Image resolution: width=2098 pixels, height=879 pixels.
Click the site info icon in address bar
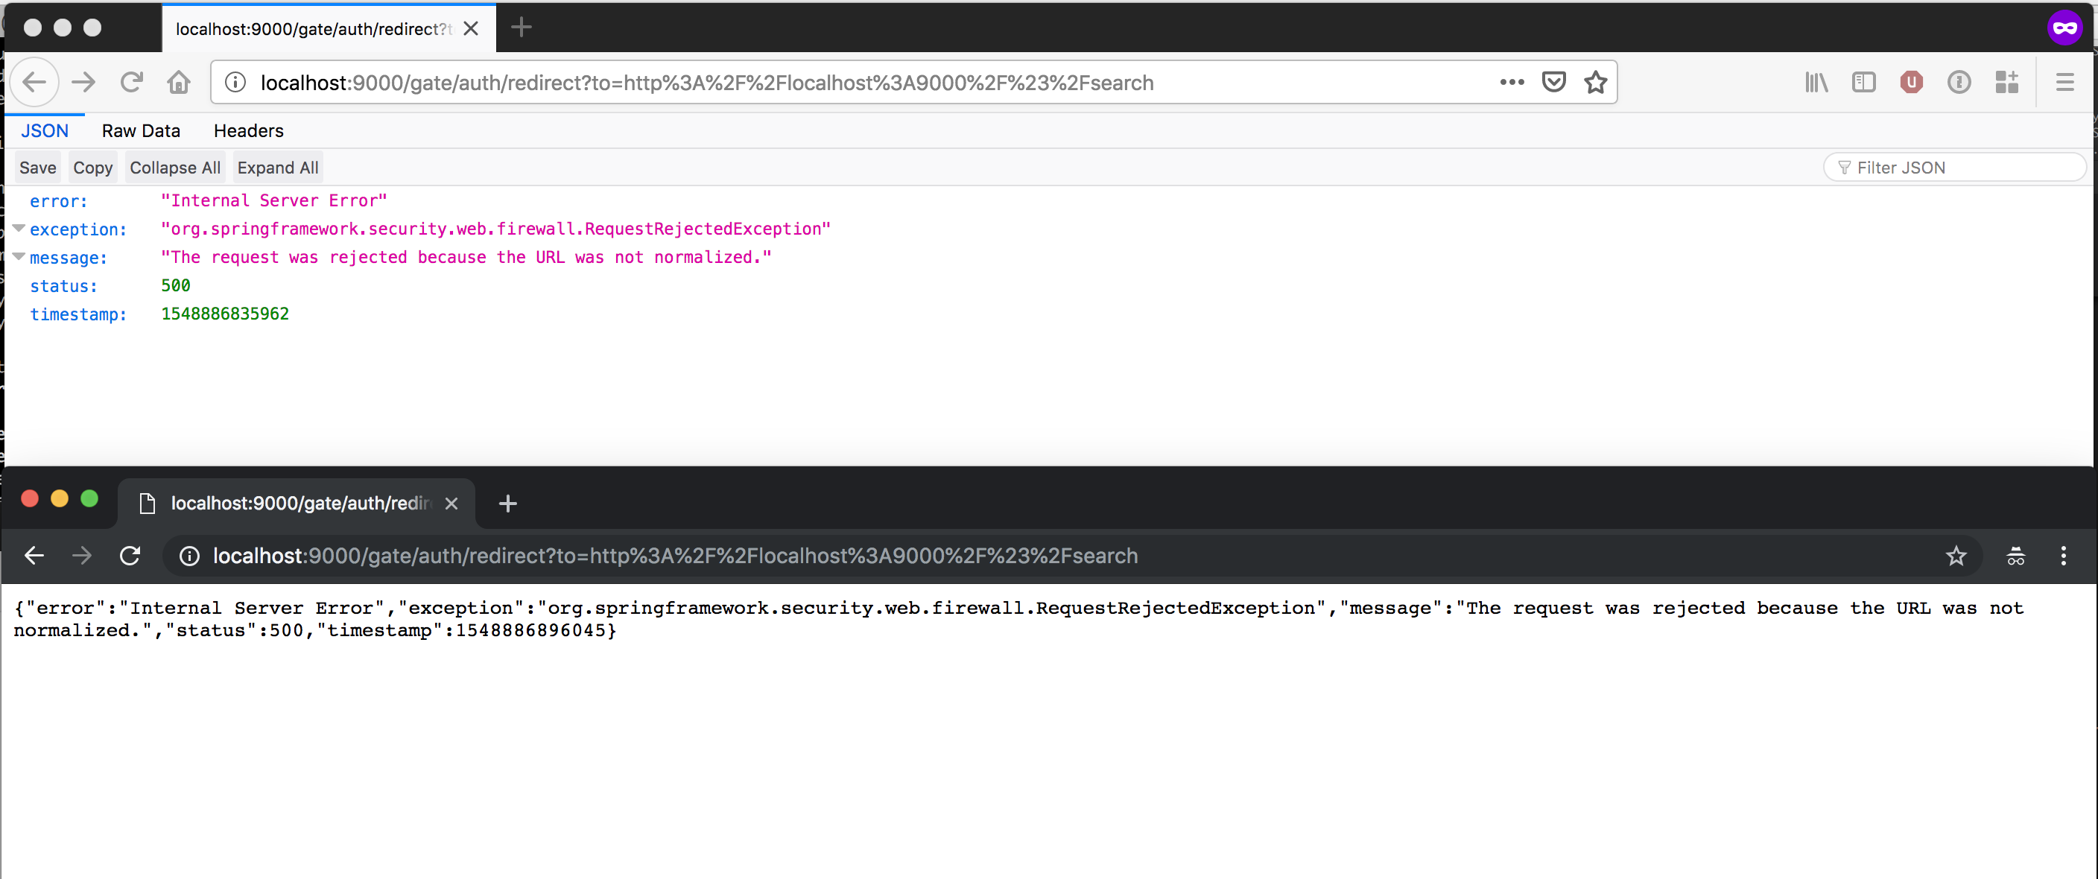point(235,81)
